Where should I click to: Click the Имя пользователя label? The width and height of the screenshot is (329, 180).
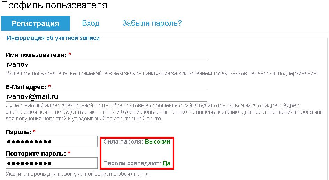click(x=36, y=55)
